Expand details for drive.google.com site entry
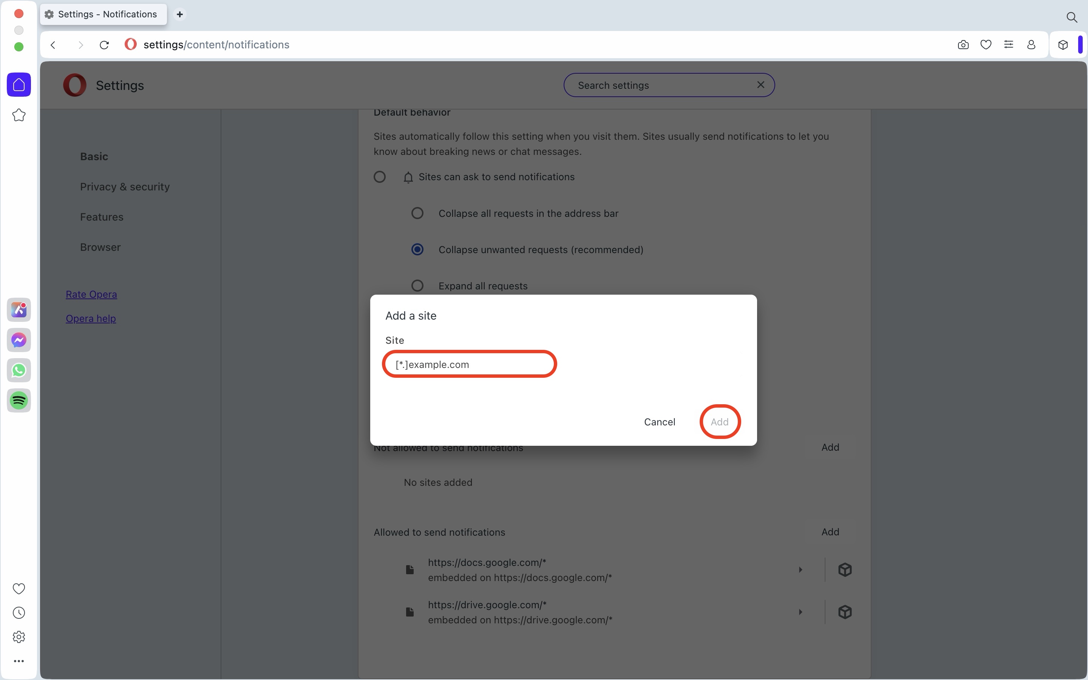1088x680 pixels. [x=800, y=612]
